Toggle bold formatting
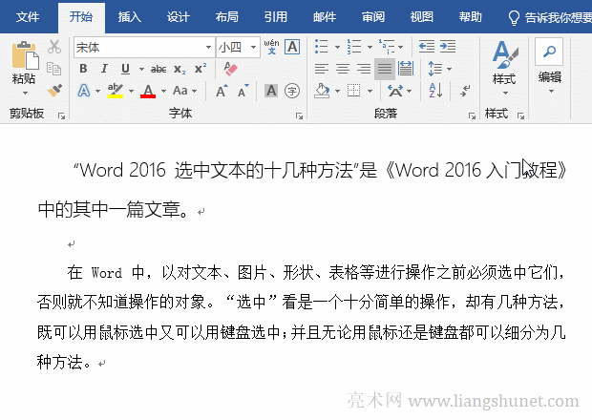The image size is (592, 420). (83, 69)
